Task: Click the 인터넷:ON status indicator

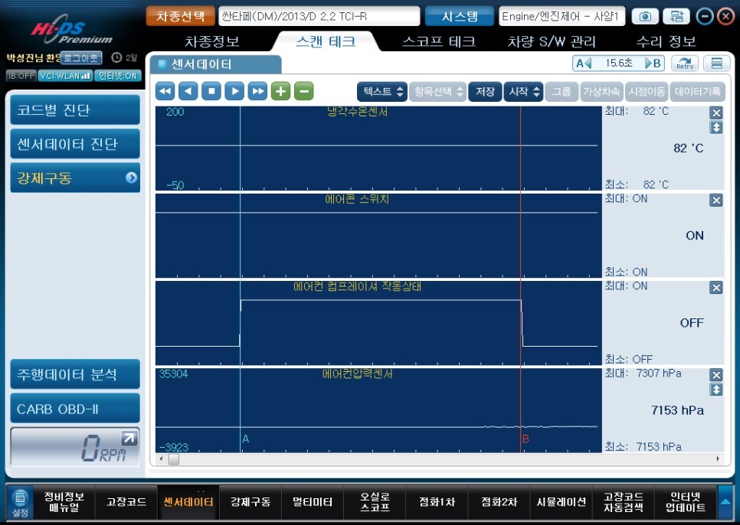Action: pyautogui.click(x=117, y=76)
